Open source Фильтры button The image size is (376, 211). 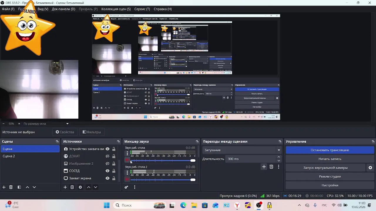point(92,132)
